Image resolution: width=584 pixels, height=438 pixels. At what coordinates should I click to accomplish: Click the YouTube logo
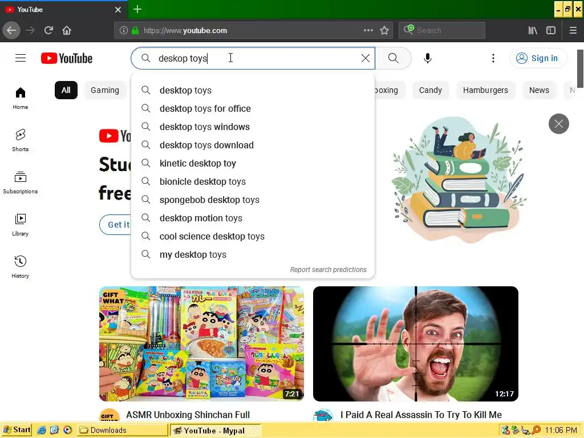coord(67,58)
